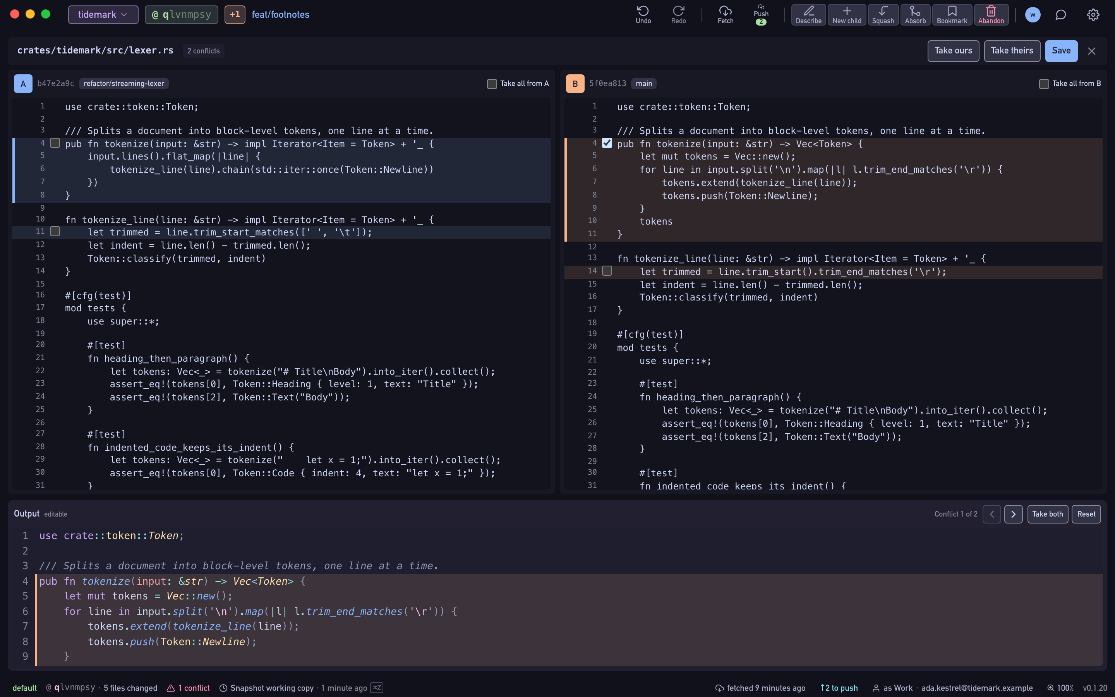This screenshot has width=1115, height=697.
Task: Click '2 to push' status entry
Action: tap(839, 688)
